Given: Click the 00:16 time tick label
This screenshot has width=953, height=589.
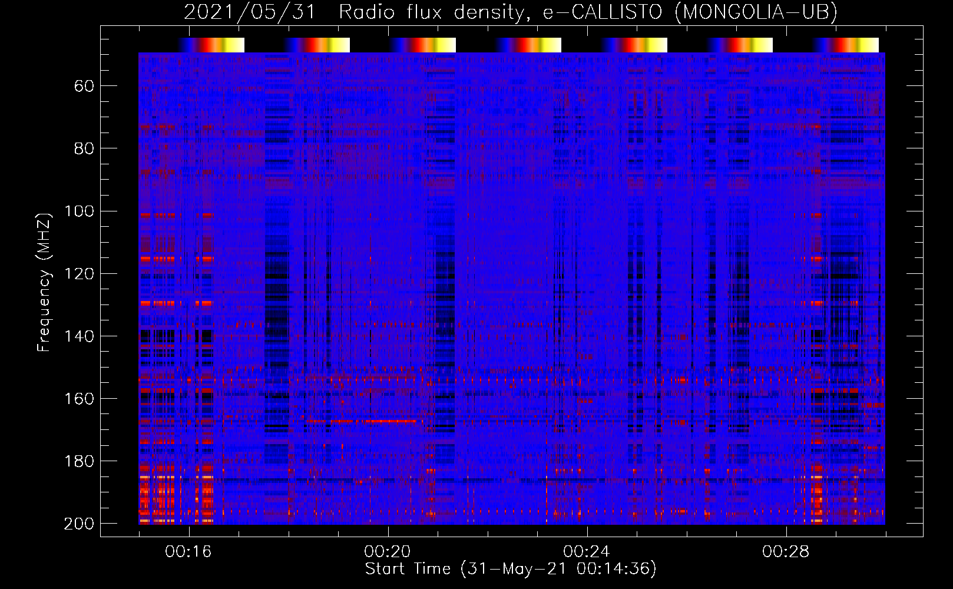Looking at the screenshot, I should [188, 551].
